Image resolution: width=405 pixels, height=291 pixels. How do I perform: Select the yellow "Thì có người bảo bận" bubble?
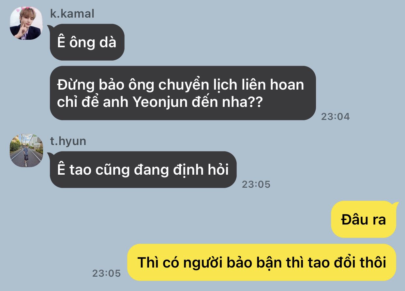click(262, 262)
